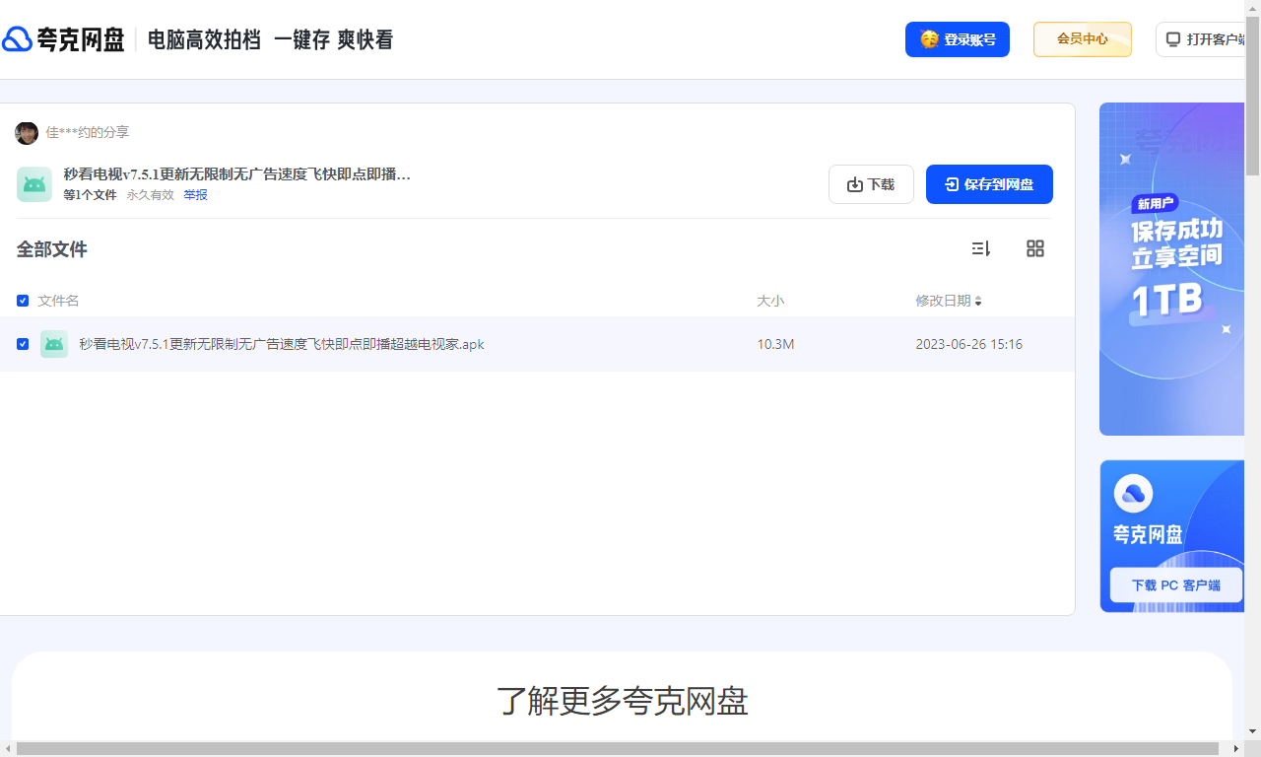Click the 10.3M file size cell
Screen dimensions: 1261x757
(x=775, y=344)
